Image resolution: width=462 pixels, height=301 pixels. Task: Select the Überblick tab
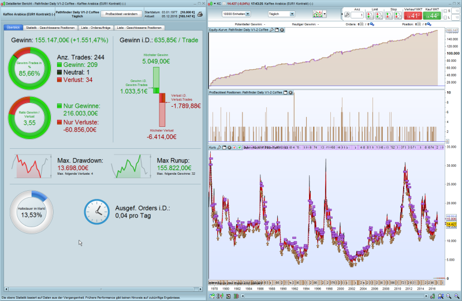pos(13,27)
